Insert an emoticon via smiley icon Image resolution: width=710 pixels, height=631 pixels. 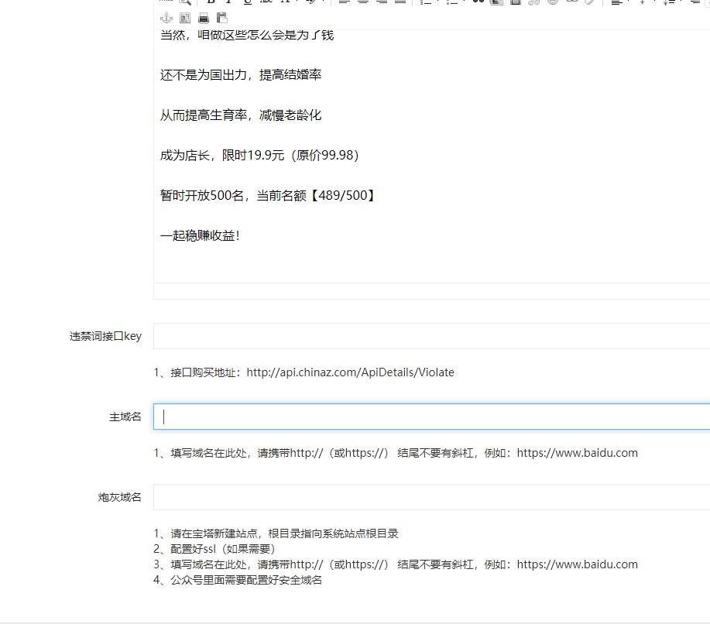pos(553,2)
